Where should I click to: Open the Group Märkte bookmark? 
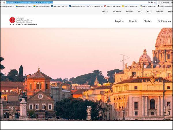tap(7, 6)
